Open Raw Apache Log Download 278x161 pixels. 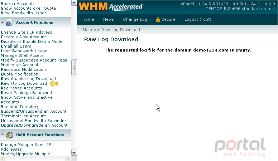click(x=28, y=79)
